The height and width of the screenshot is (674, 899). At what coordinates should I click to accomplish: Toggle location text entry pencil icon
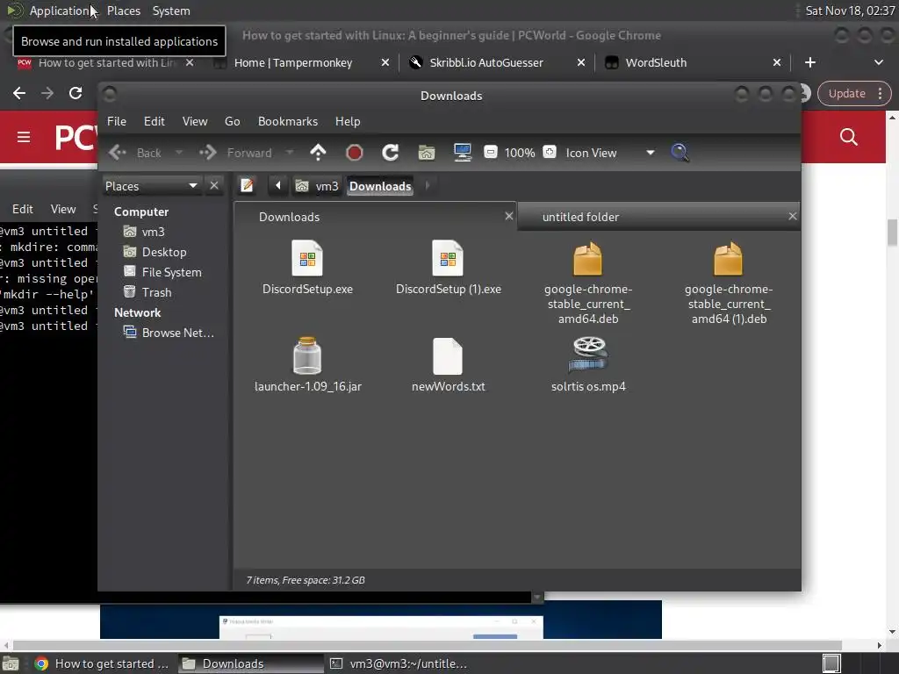pos(247,186)
